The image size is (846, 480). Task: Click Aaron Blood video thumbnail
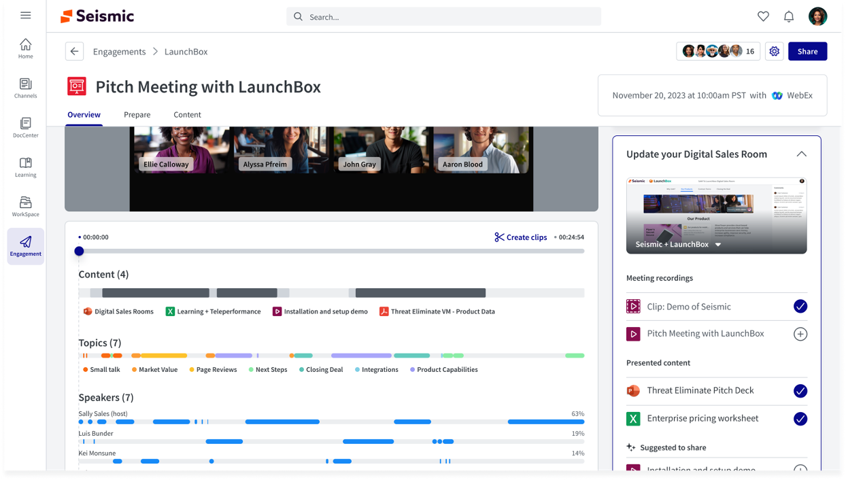(x=481, y=150)
